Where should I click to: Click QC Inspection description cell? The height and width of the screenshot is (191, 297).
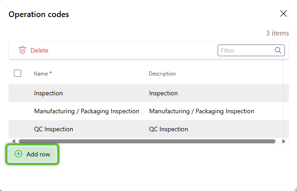point(169,129)
